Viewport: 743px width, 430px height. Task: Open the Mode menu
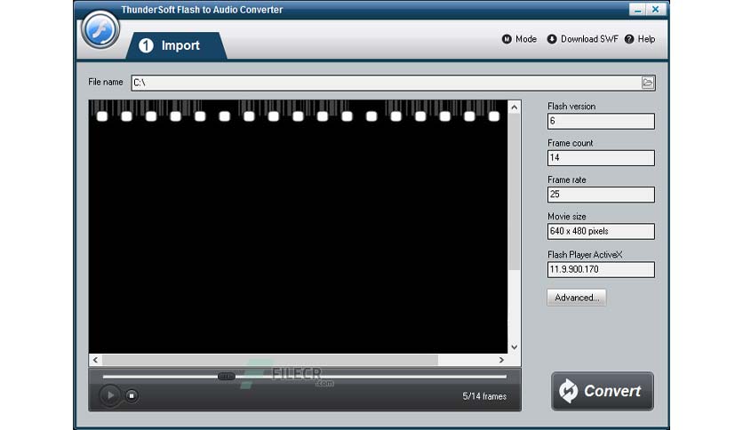pos(519,39)
